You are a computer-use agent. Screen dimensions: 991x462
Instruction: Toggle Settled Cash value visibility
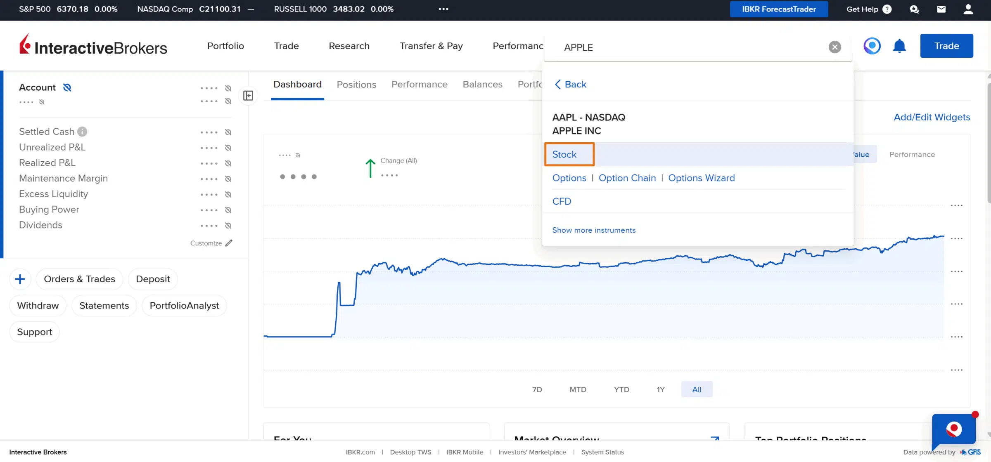click(x=228, y=132)
